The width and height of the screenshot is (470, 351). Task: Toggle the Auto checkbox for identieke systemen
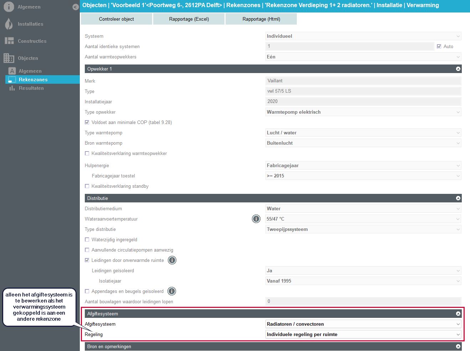439,46
